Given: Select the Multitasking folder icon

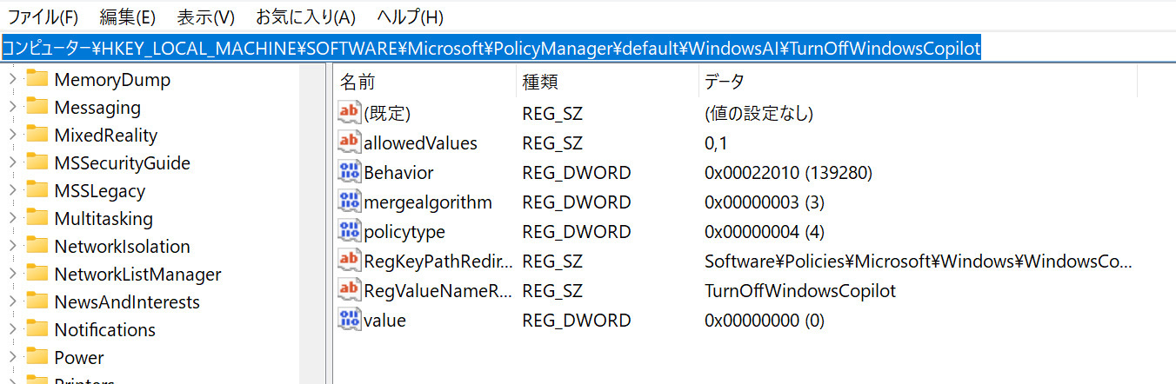Looking at the screenshot, I should pyautogui.click(x=37, y=218).
